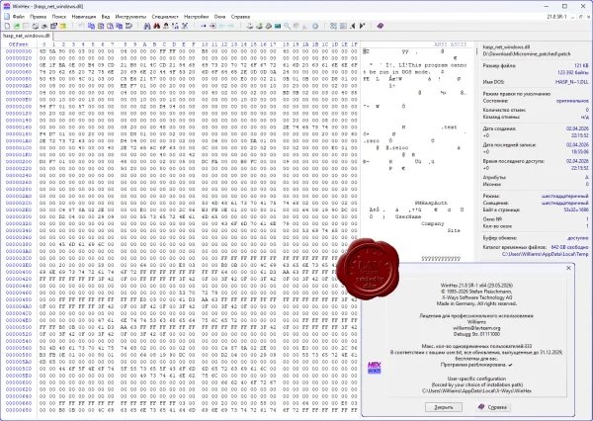Click the Back navigation arrow in toolbar
The width and height of the screenshot is (593, 421).
(x=221, y=26)
